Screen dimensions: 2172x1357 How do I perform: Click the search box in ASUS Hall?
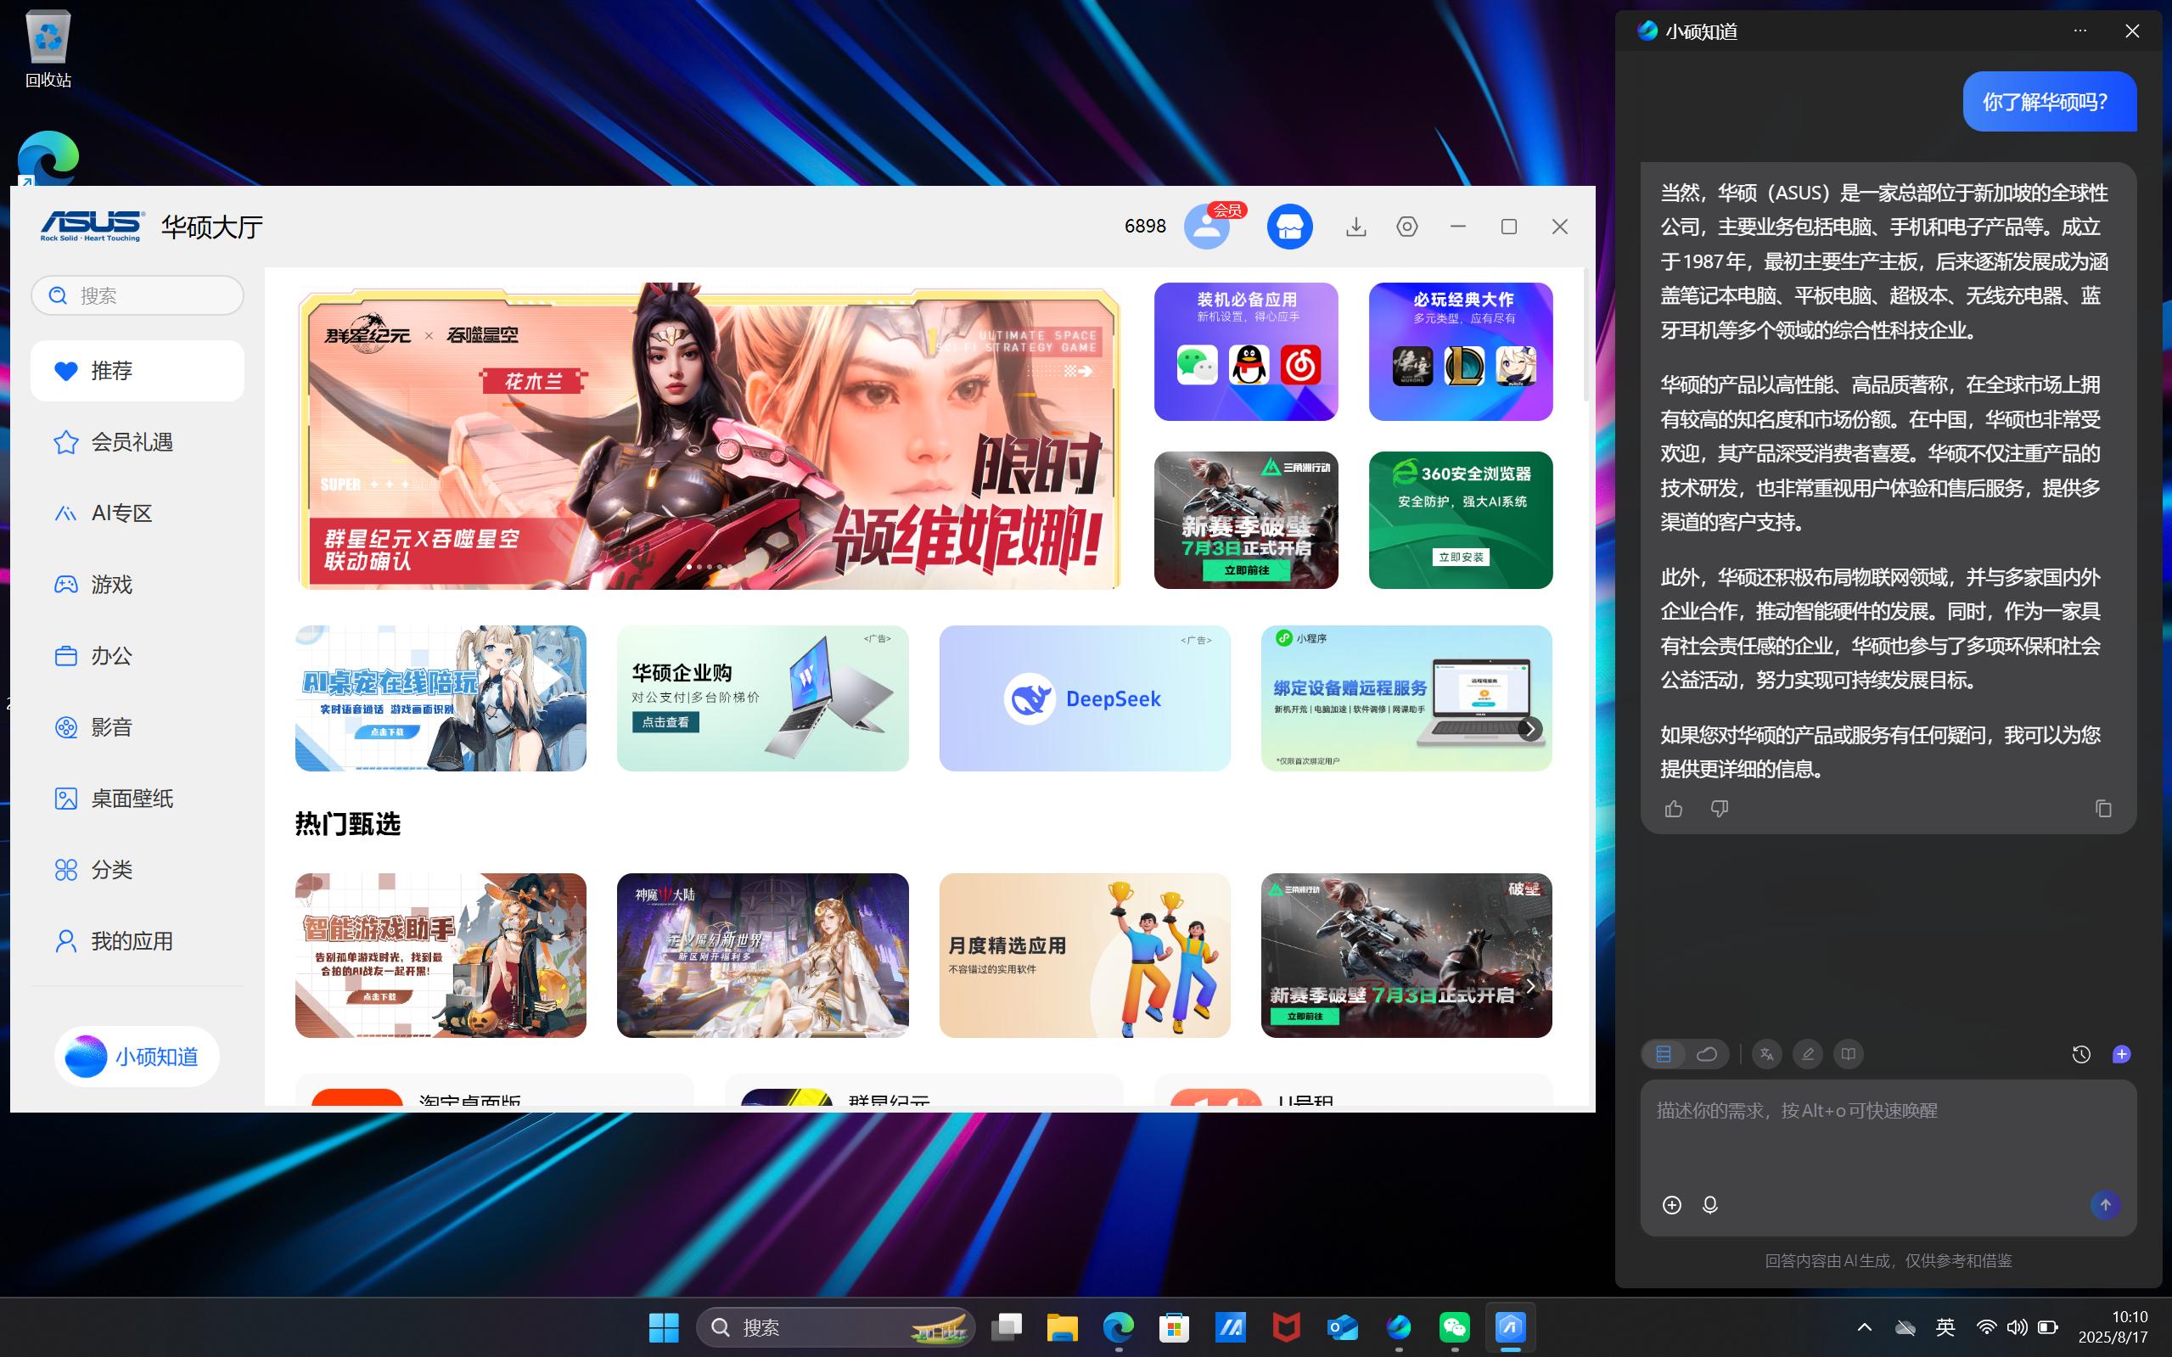coord(138,295)
